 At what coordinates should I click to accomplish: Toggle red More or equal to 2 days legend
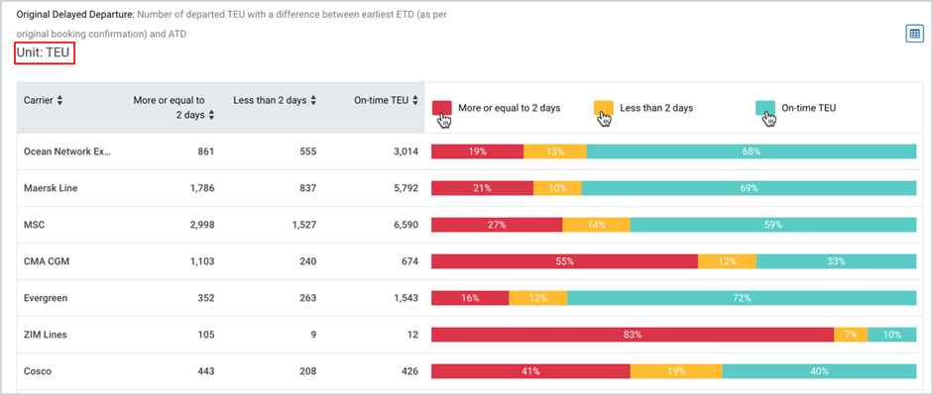click(441, 108)
